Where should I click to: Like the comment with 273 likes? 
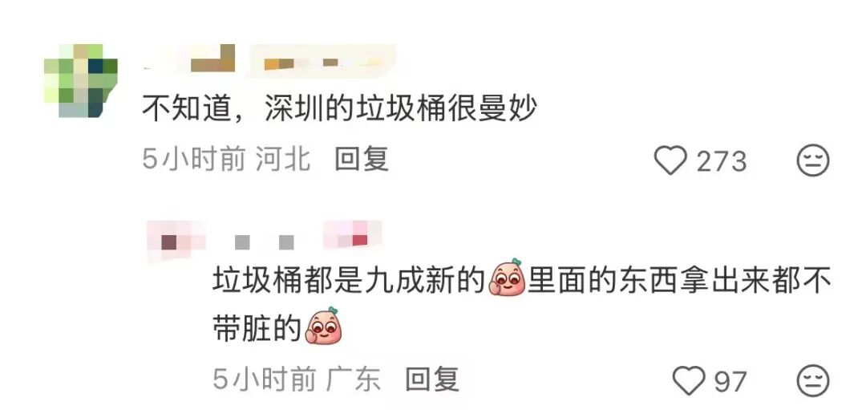670,160
